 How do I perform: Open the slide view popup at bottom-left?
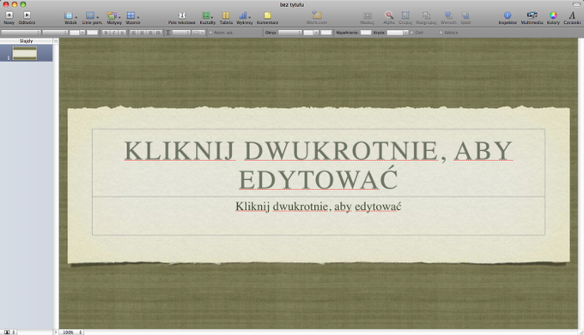9,332
